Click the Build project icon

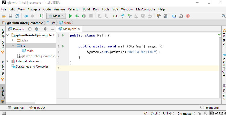[x=42, y=16]
